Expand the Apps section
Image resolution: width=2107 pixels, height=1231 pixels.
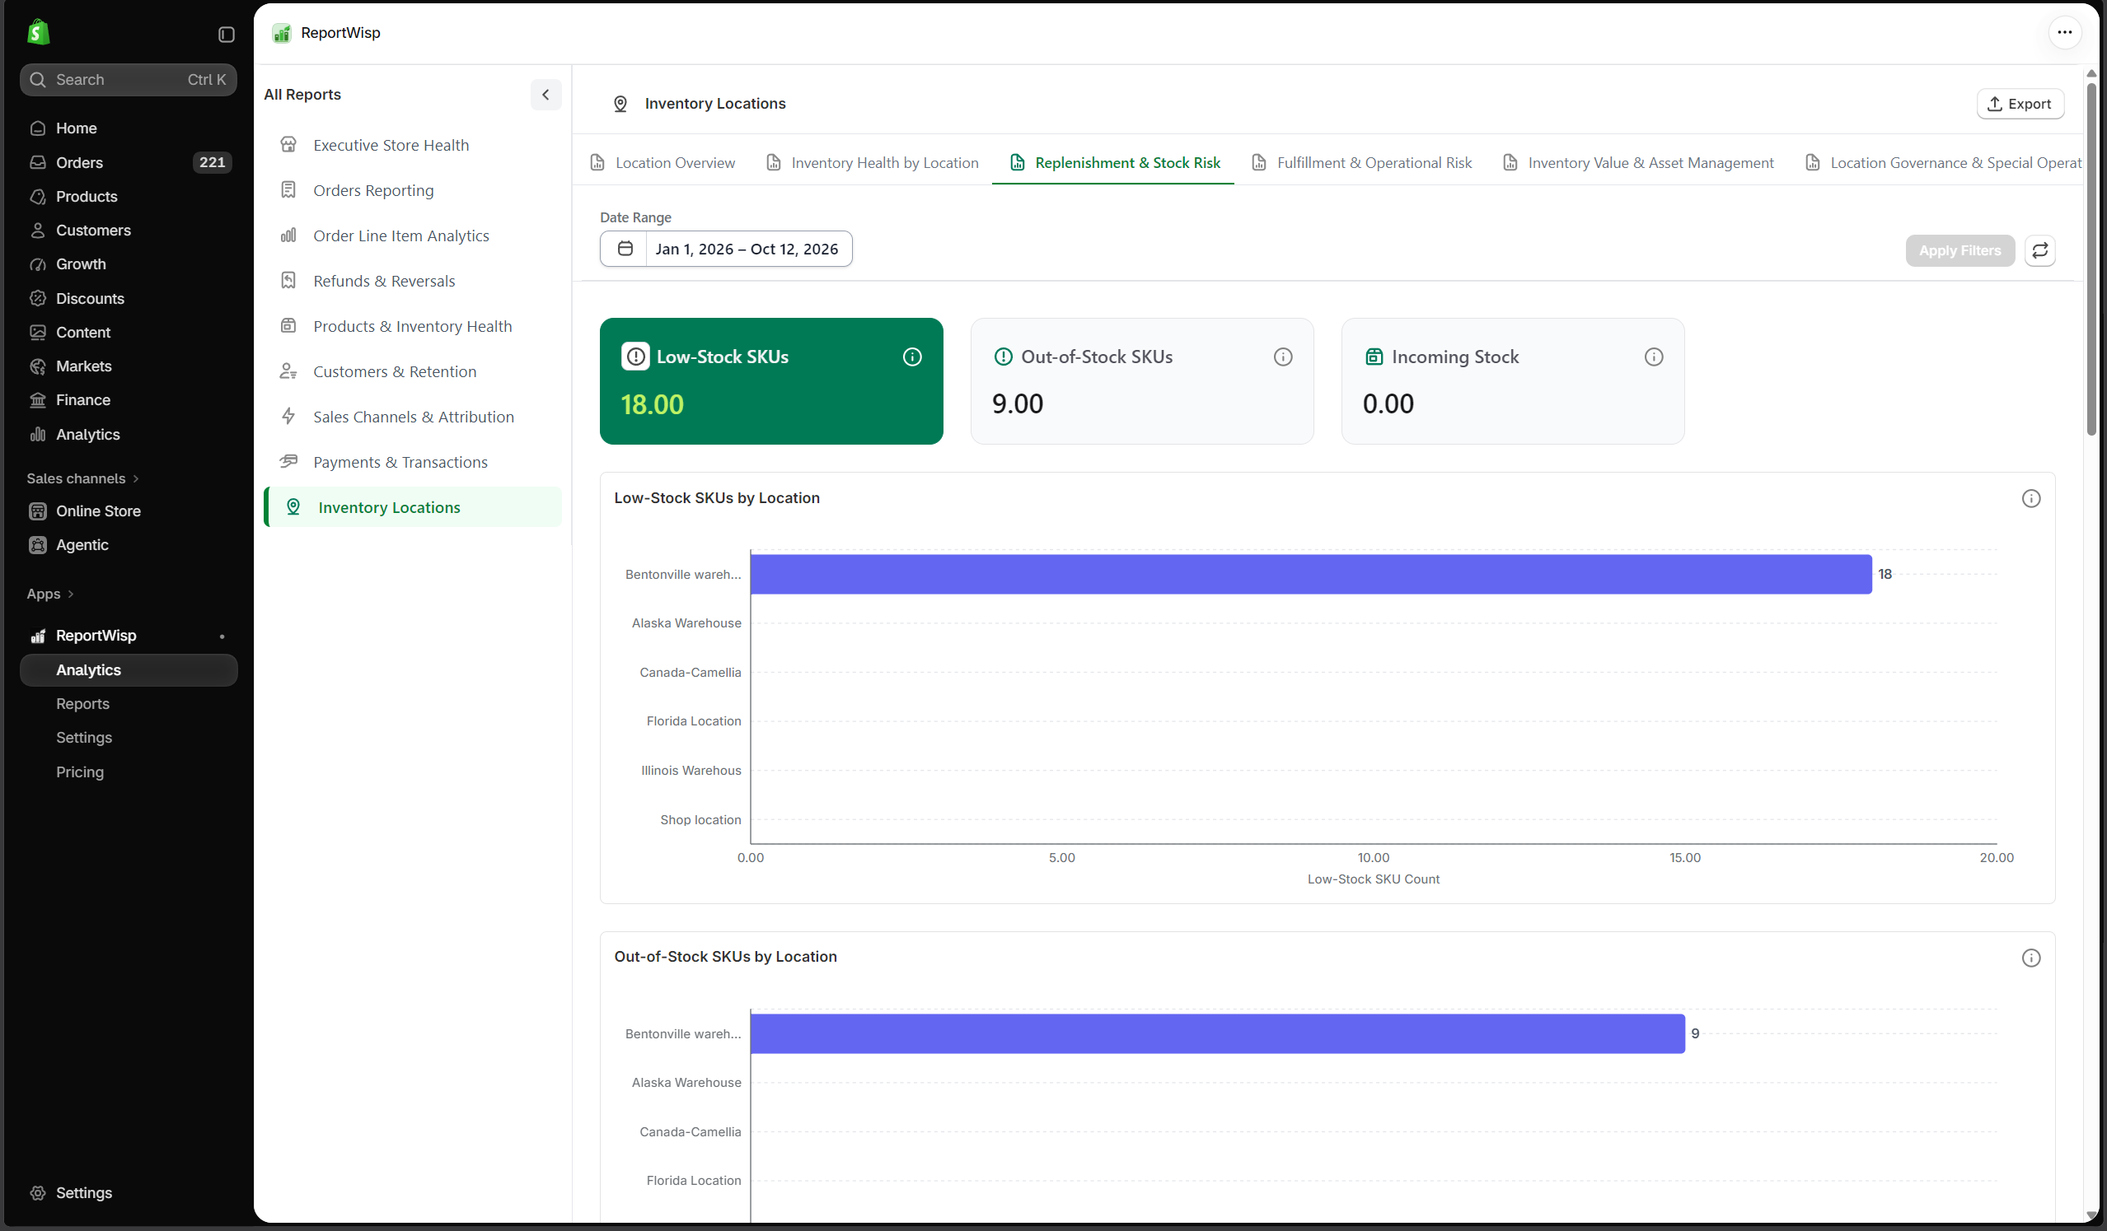point(50,594)
